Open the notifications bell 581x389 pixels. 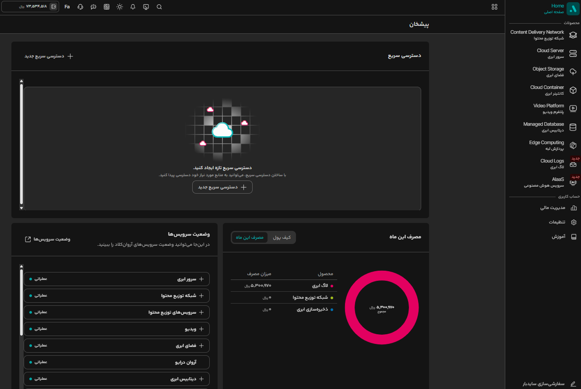133,7
